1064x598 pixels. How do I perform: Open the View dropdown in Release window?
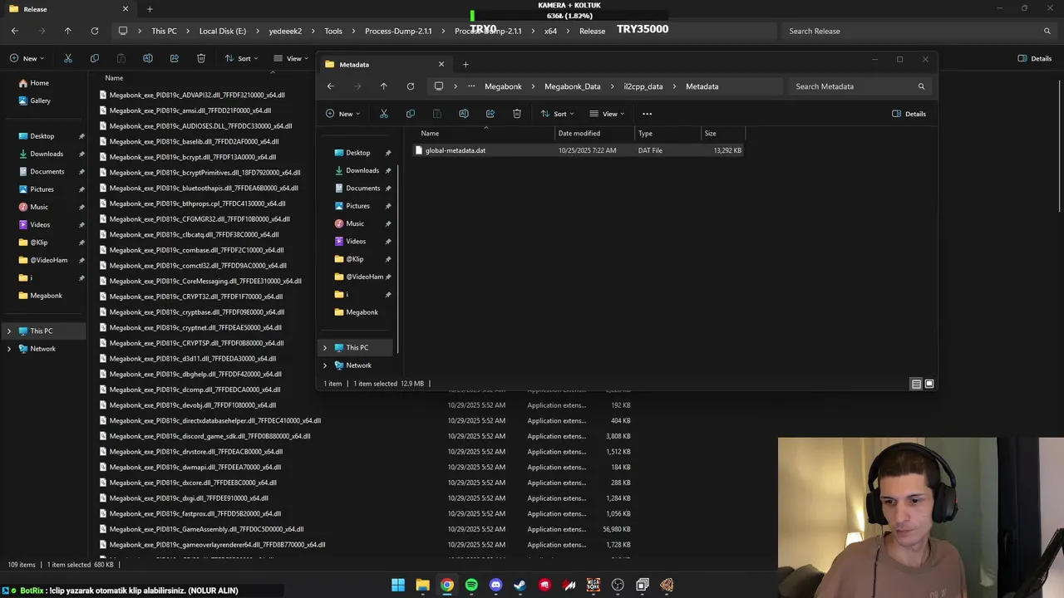(291, 58)
